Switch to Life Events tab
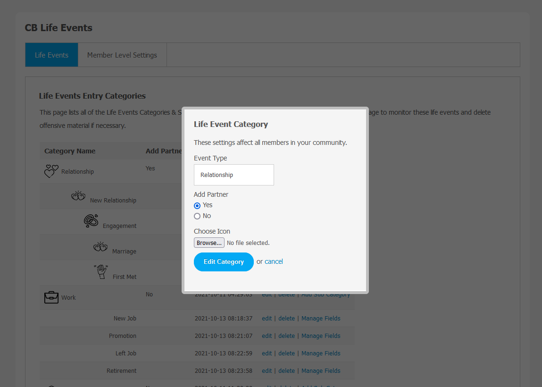This screenshot has height=387, width=542. click(x=51, y=55)
